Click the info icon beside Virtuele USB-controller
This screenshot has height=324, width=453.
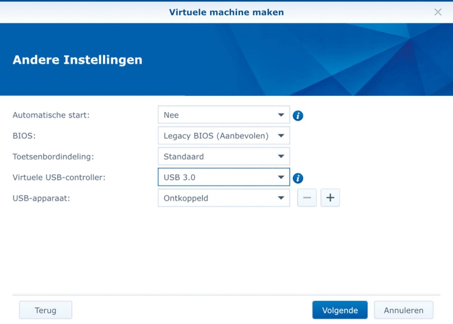(298, 178)
